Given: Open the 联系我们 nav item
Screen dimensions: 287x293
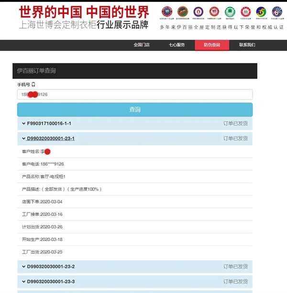Looking at the screenshot, I should (247, 45).
